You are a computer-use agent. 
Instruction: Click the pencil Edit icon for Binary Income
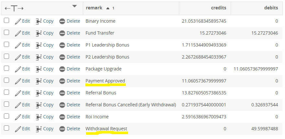(18, 21)
